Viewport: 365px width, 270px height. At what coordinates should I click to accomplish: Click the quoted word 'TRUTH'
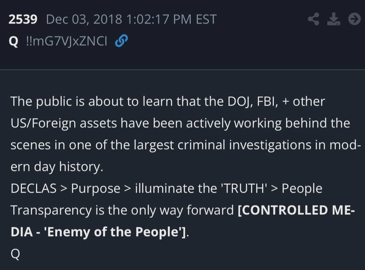pos(245,189)
